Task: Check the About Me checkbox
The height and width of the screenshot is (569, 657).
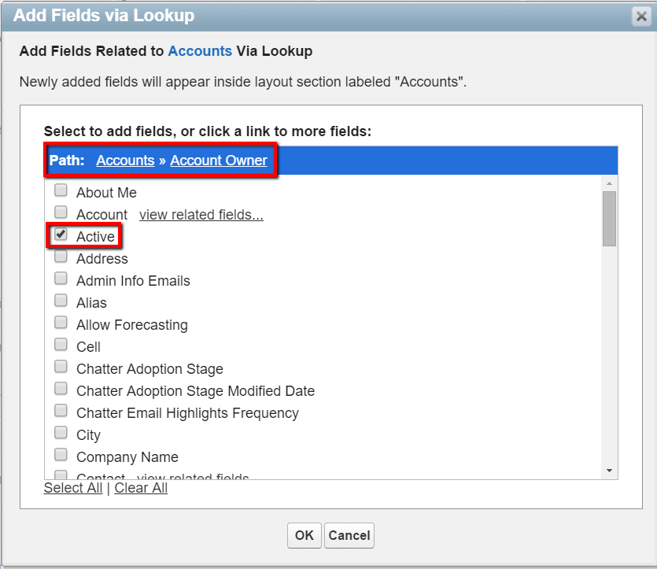Action: (61, 190)
